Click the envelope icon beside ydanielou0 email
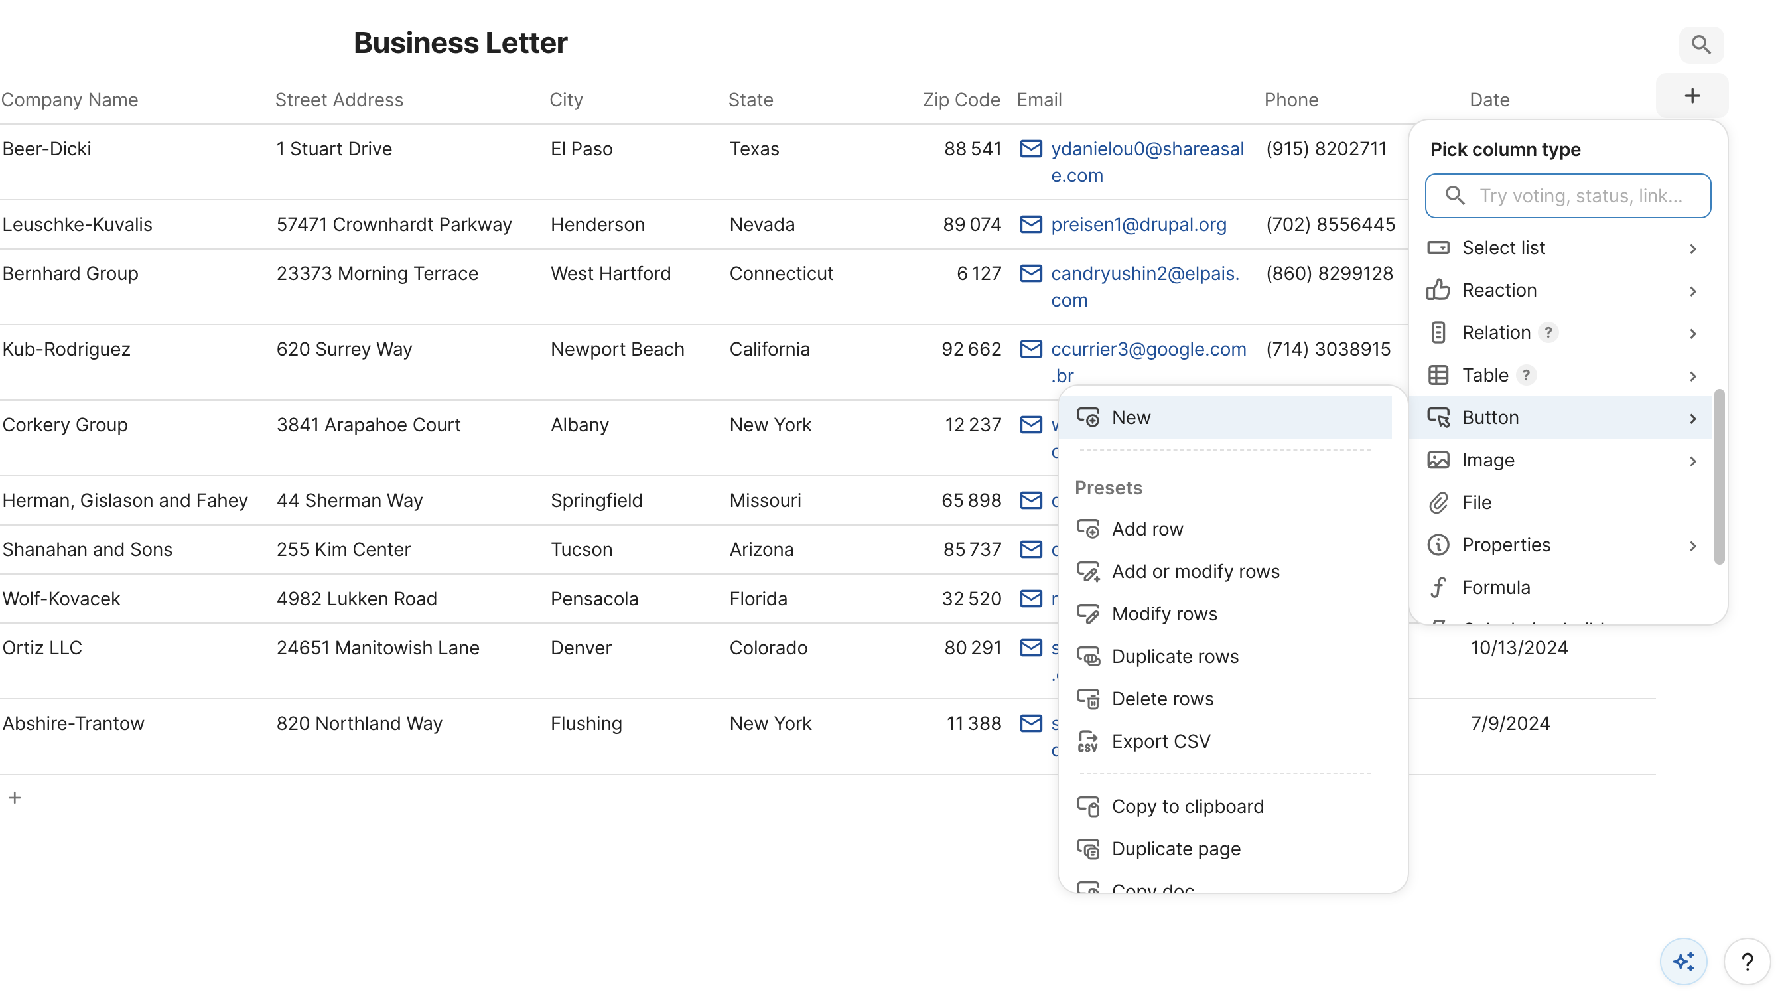This screenshot has height=1002, width=1784. [1031, 149]
